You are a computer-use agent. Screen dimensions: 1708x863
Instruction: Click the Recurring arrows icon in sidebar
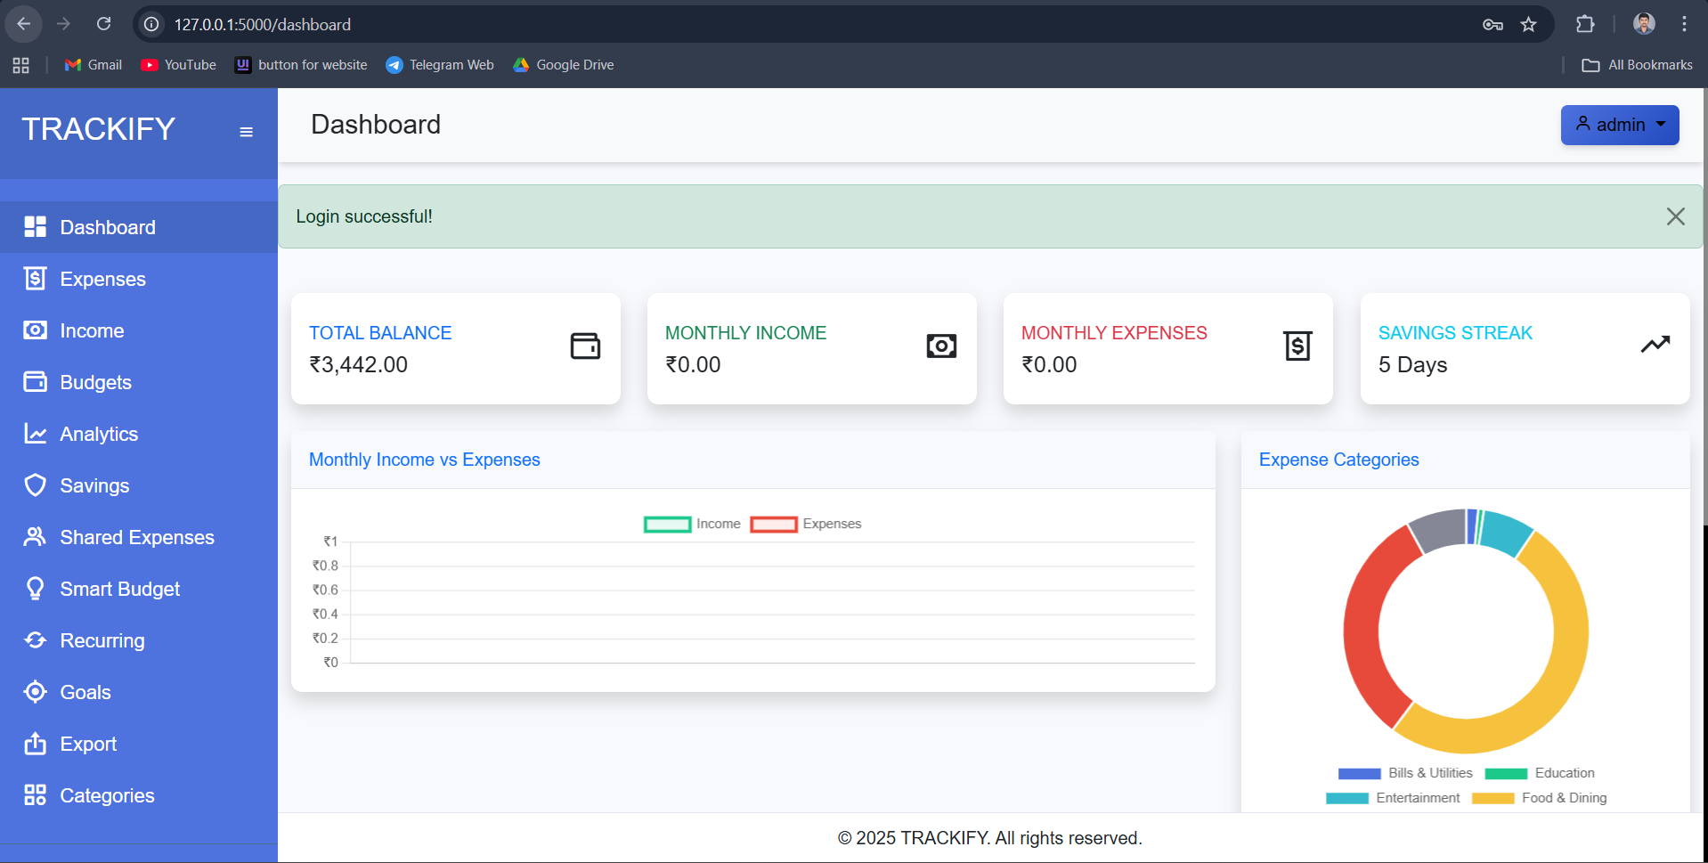35,640
